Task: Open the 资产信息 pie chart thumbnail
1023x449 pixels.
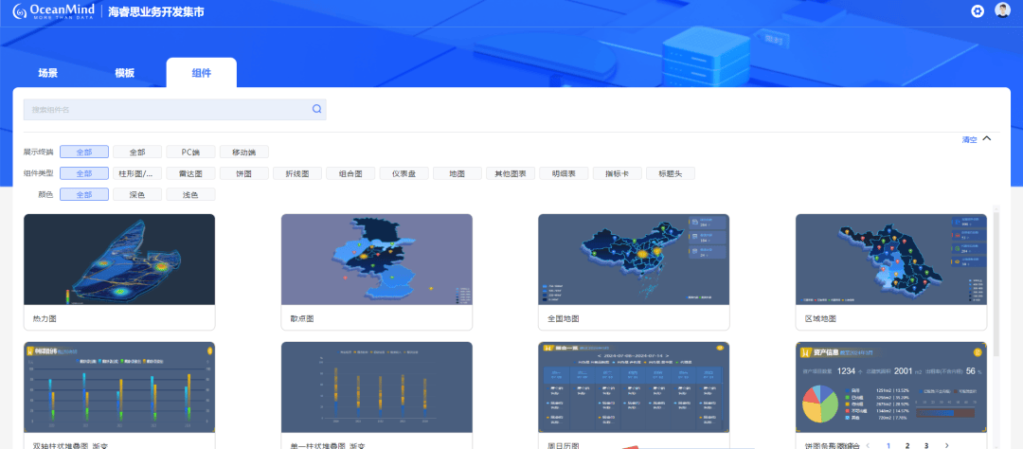Action: pyautogui.click(x=891, y=387)
